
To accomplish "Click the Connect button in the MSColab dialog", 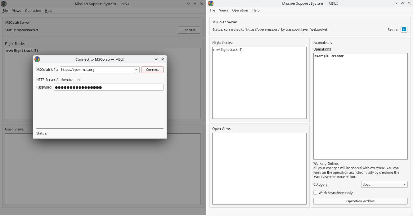I will (x=152, y=70).
